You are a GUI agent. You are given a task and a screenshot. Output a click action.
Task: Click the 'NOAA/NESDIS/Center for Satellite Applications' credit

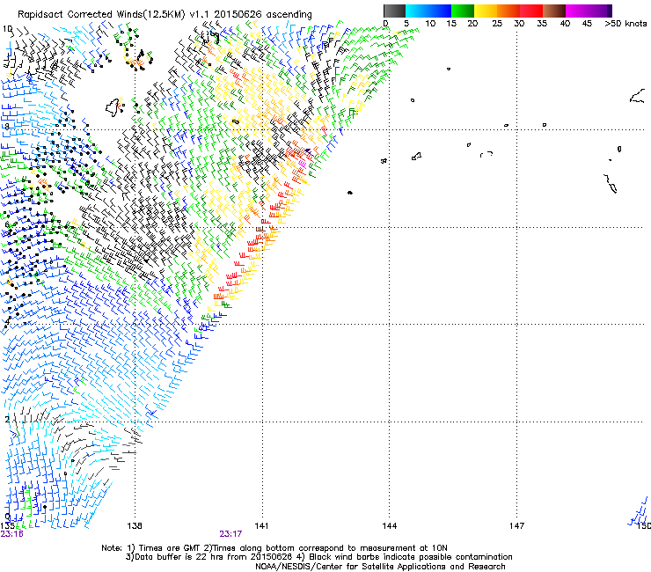point(380,567)
